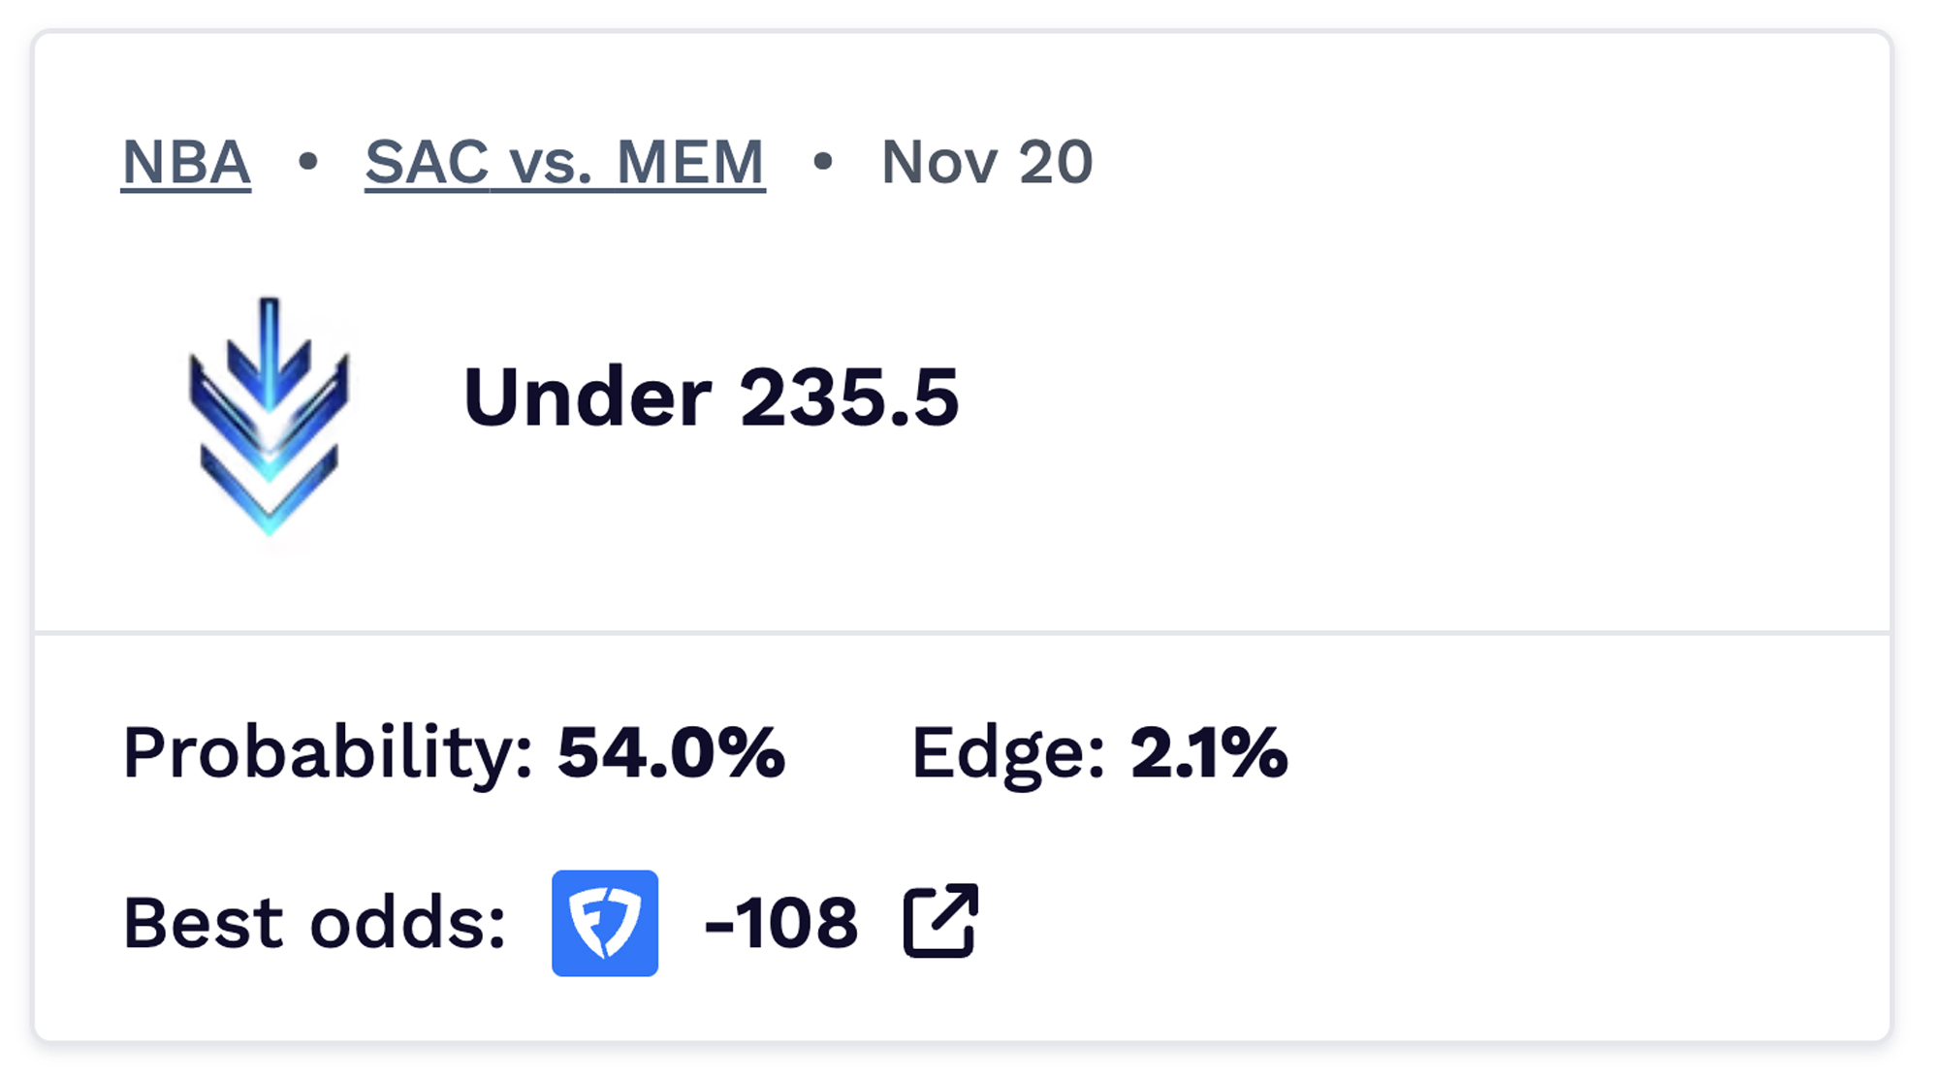
Task: Click the blue downward chevron Under icon
Action: coord(269,417)
